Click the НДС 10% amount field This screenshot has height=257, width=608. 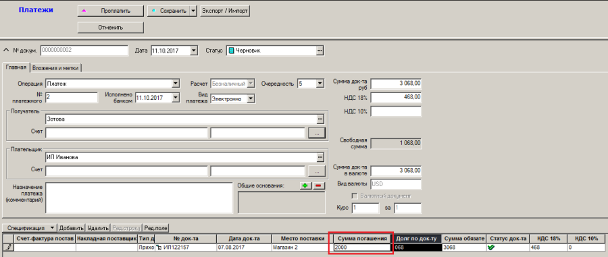click(396, 111)
